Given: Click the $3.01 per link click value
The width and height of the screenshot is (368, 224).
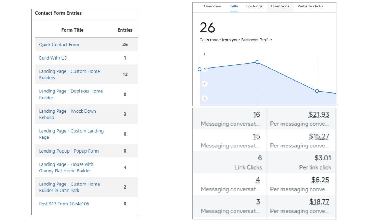Looking at the screenshot, I should coord(323,158).
